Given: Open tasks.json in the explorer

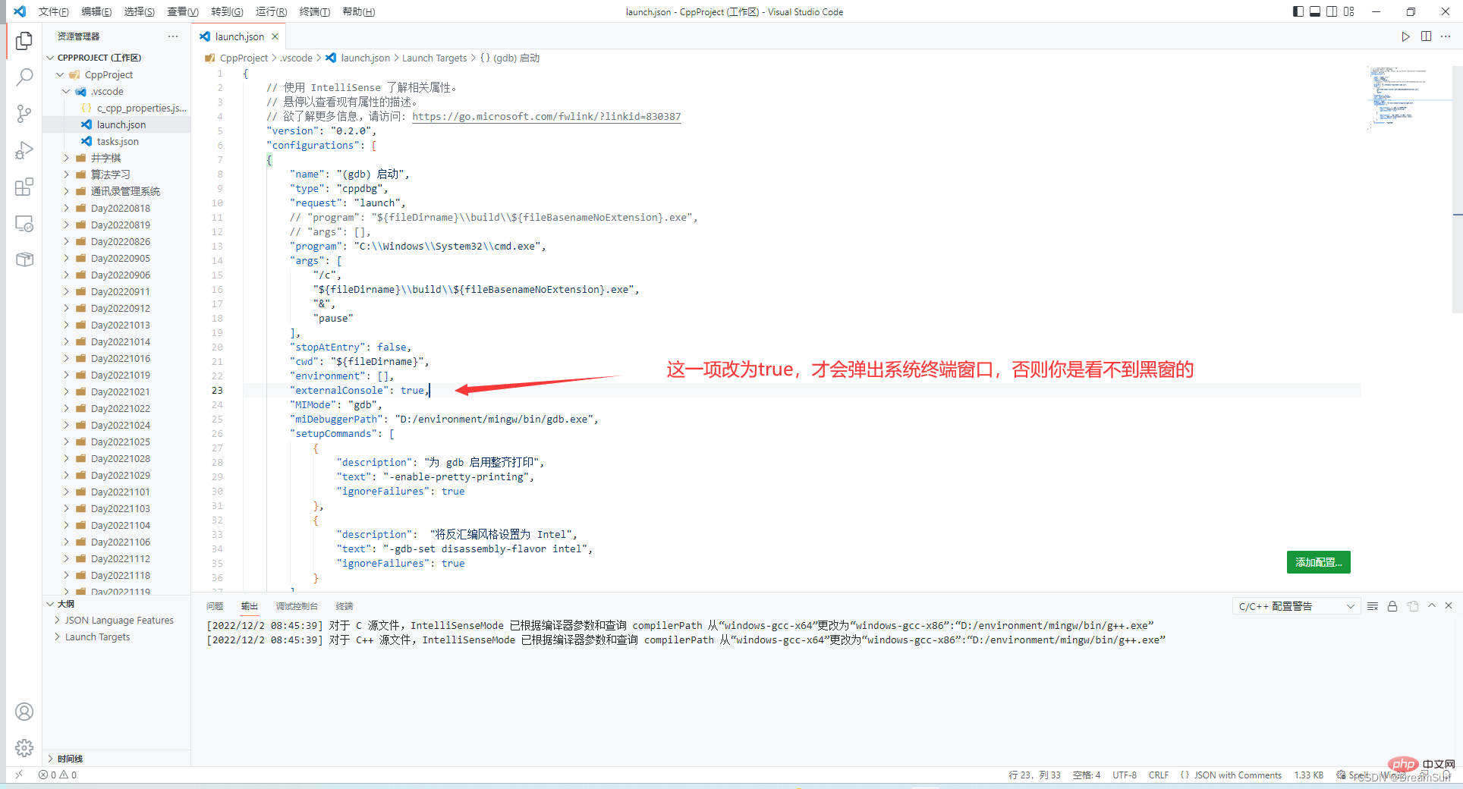Looking at the screenshot, I should [x=118, y=141].
